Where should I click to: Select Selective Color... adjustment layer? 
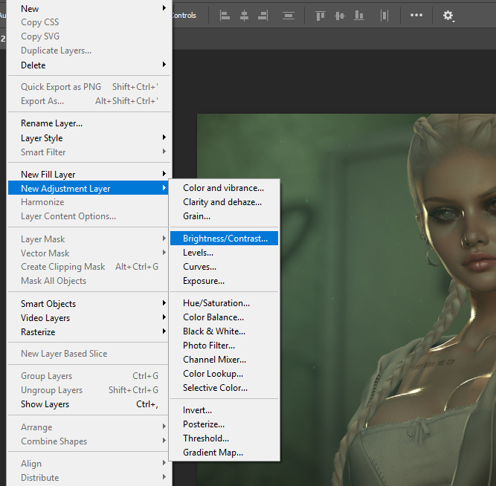pyautogui.click(x=224, y=388)
